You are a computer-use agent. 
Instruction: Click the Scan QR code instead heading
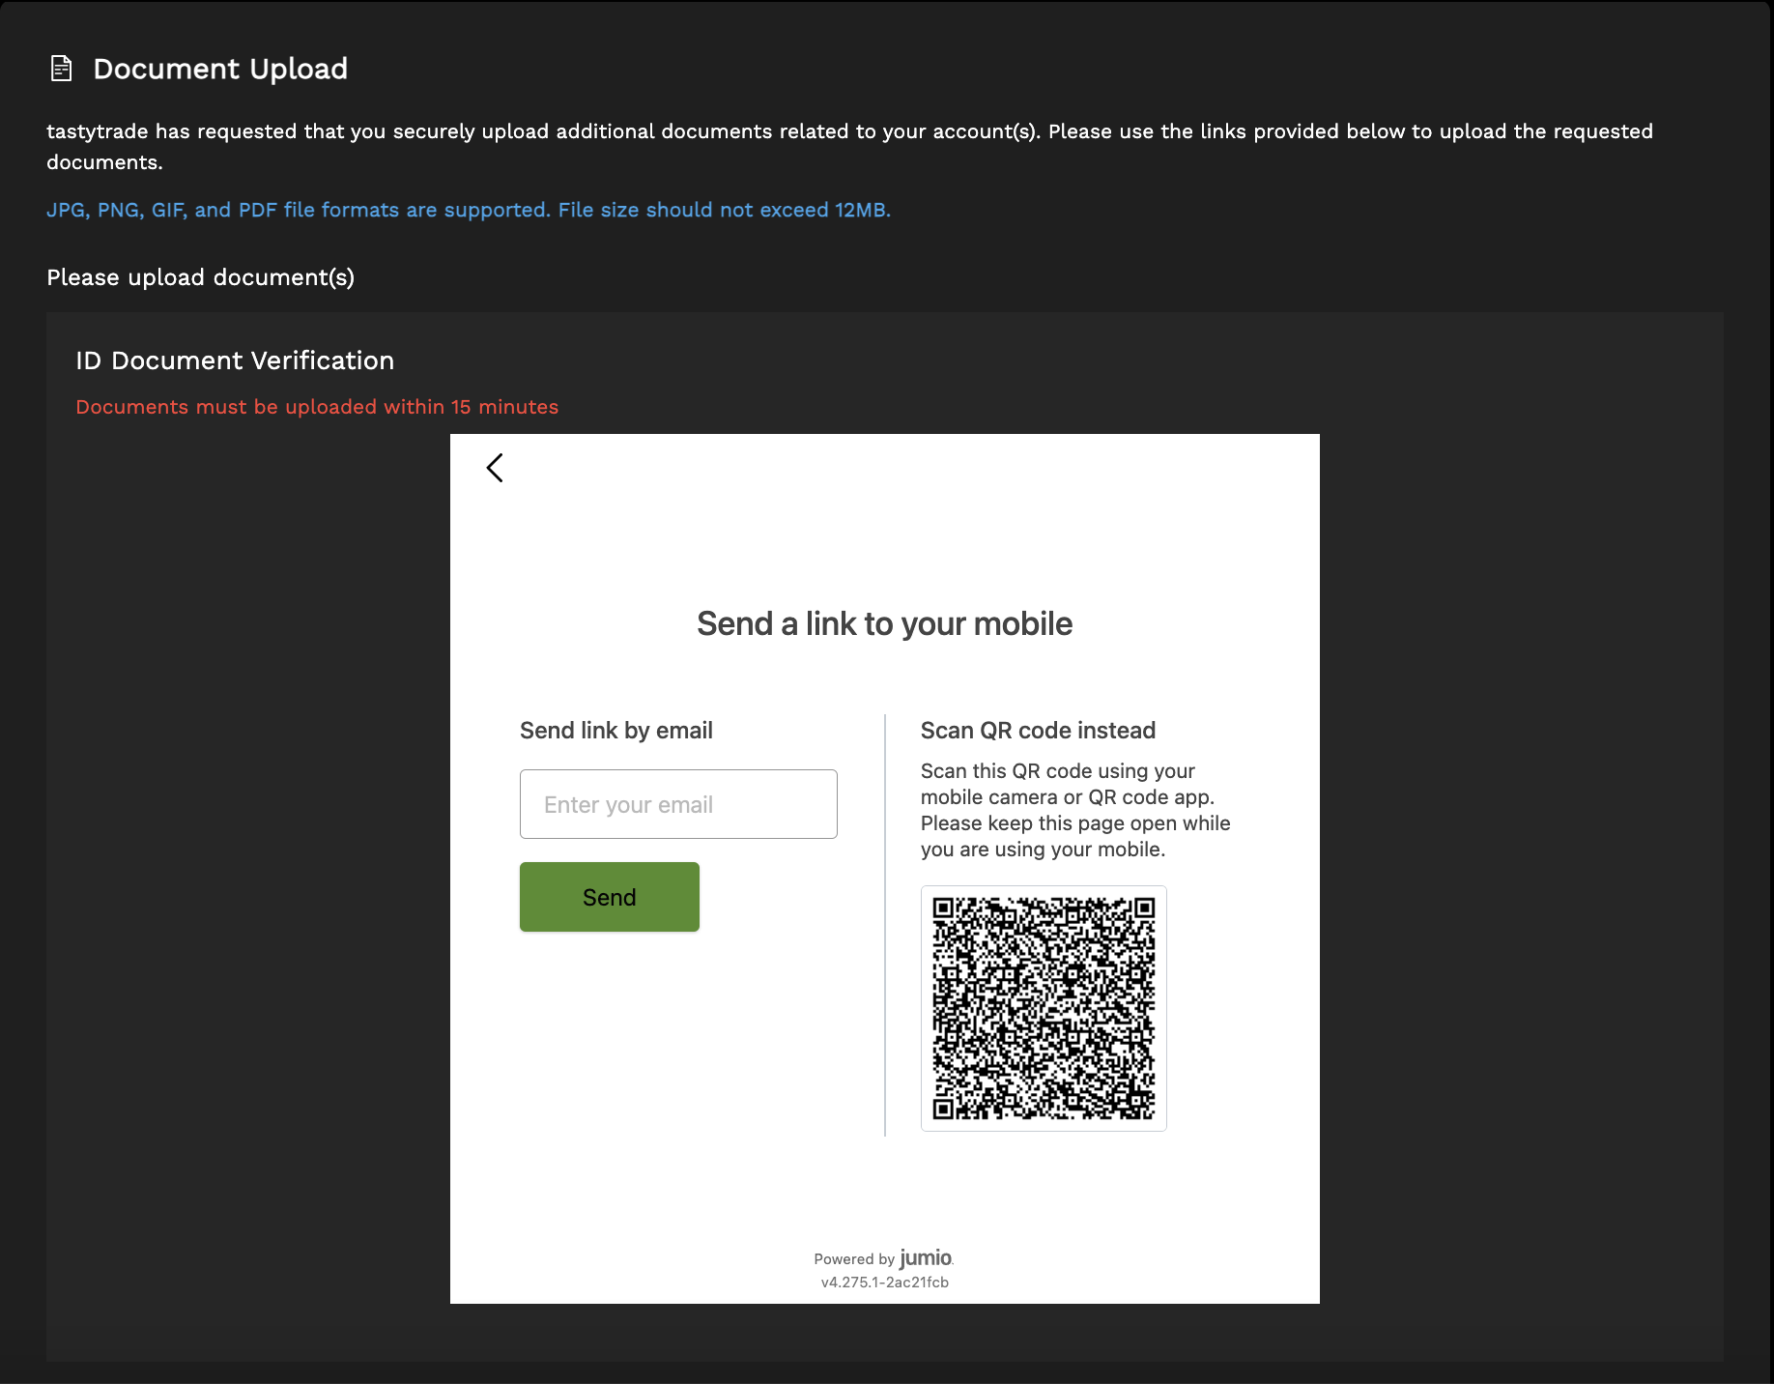[x=1038, y=730]
